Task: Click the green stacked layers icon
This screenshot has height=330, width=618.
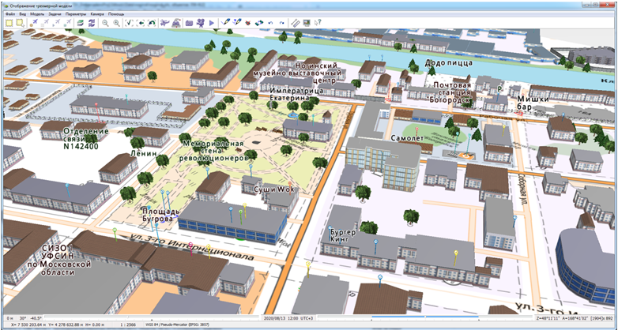Action: tap(80, 23)
